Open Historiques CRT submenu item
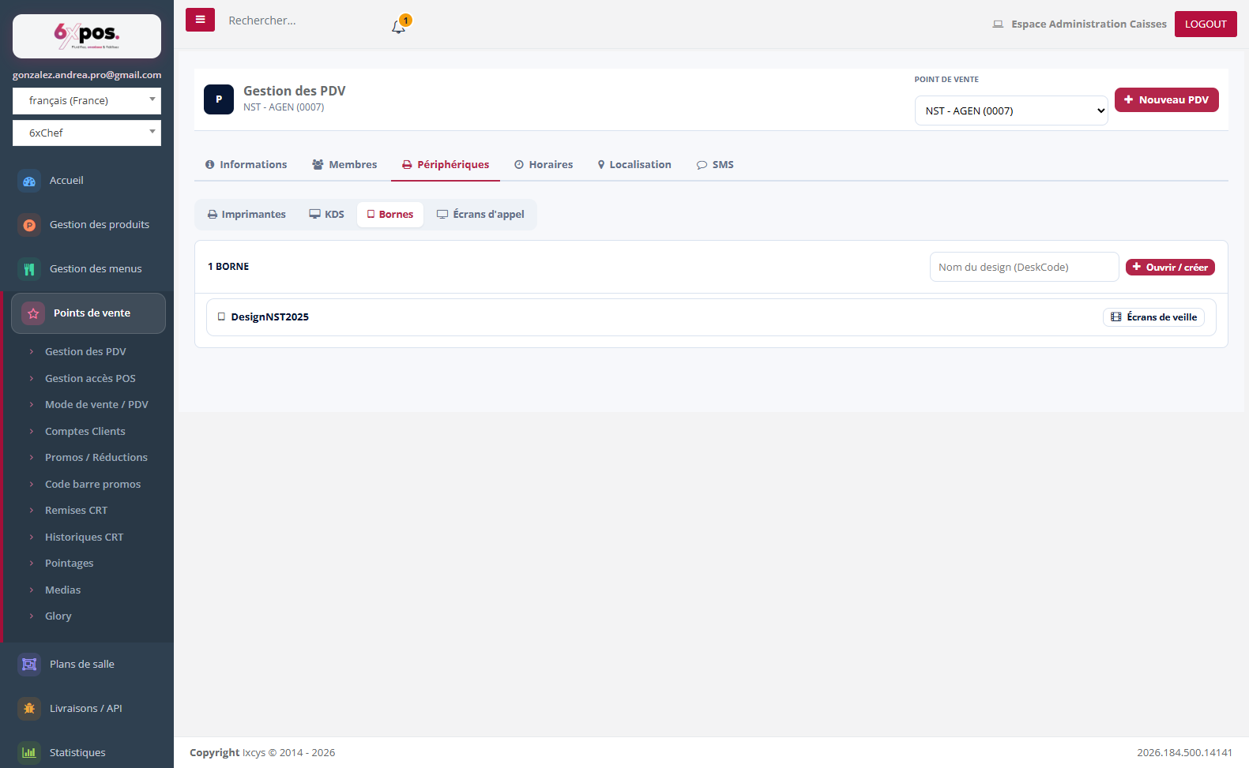 pos(85,538)
